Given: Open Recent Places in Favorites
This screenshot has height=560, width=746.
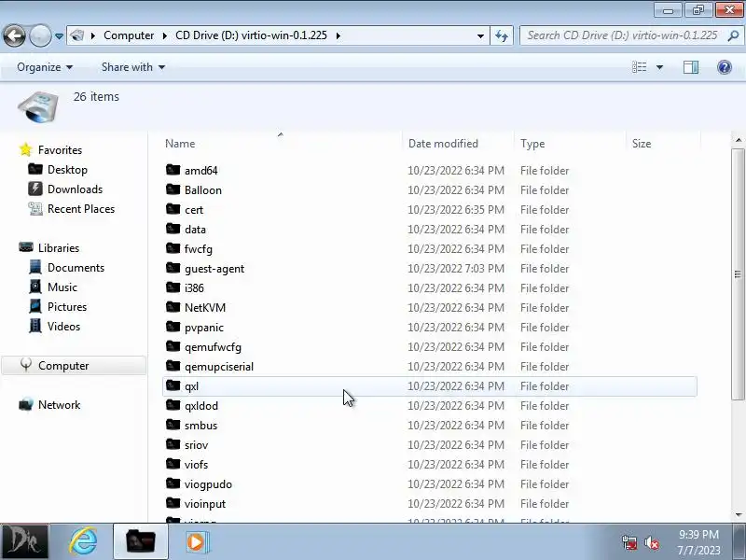Looking at the screenshot, I should click(x=81, y=208).
